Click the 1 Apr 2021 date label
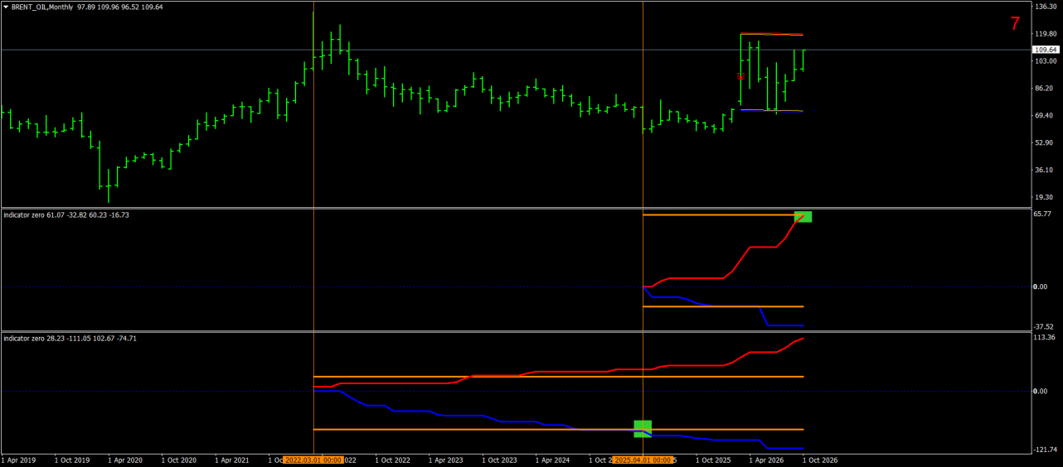Viewport: 1063px width, 467px height. point(232,460)
